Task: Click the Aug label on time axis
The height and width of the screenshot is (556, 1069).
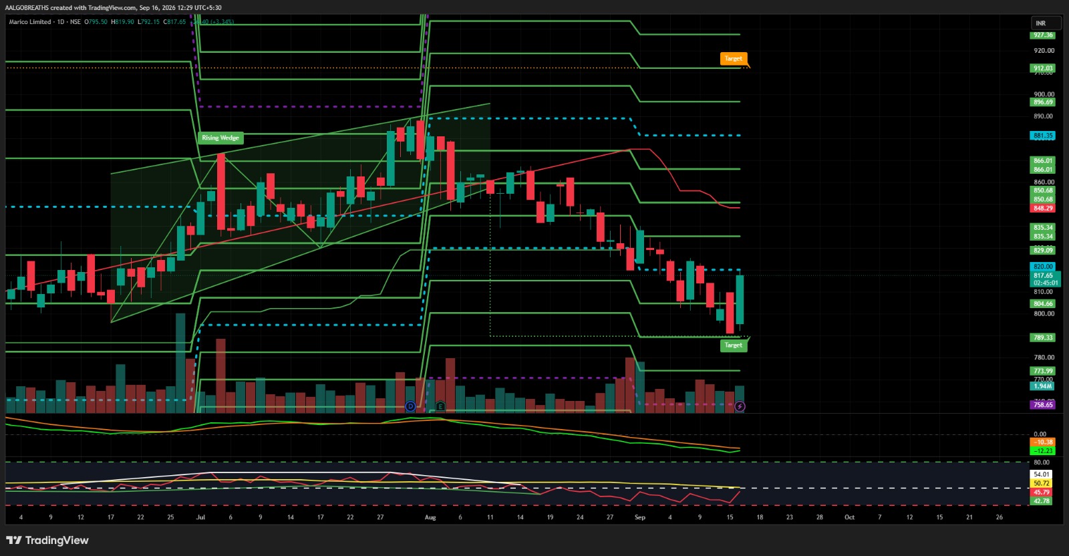Action: [x=430, y=517]
